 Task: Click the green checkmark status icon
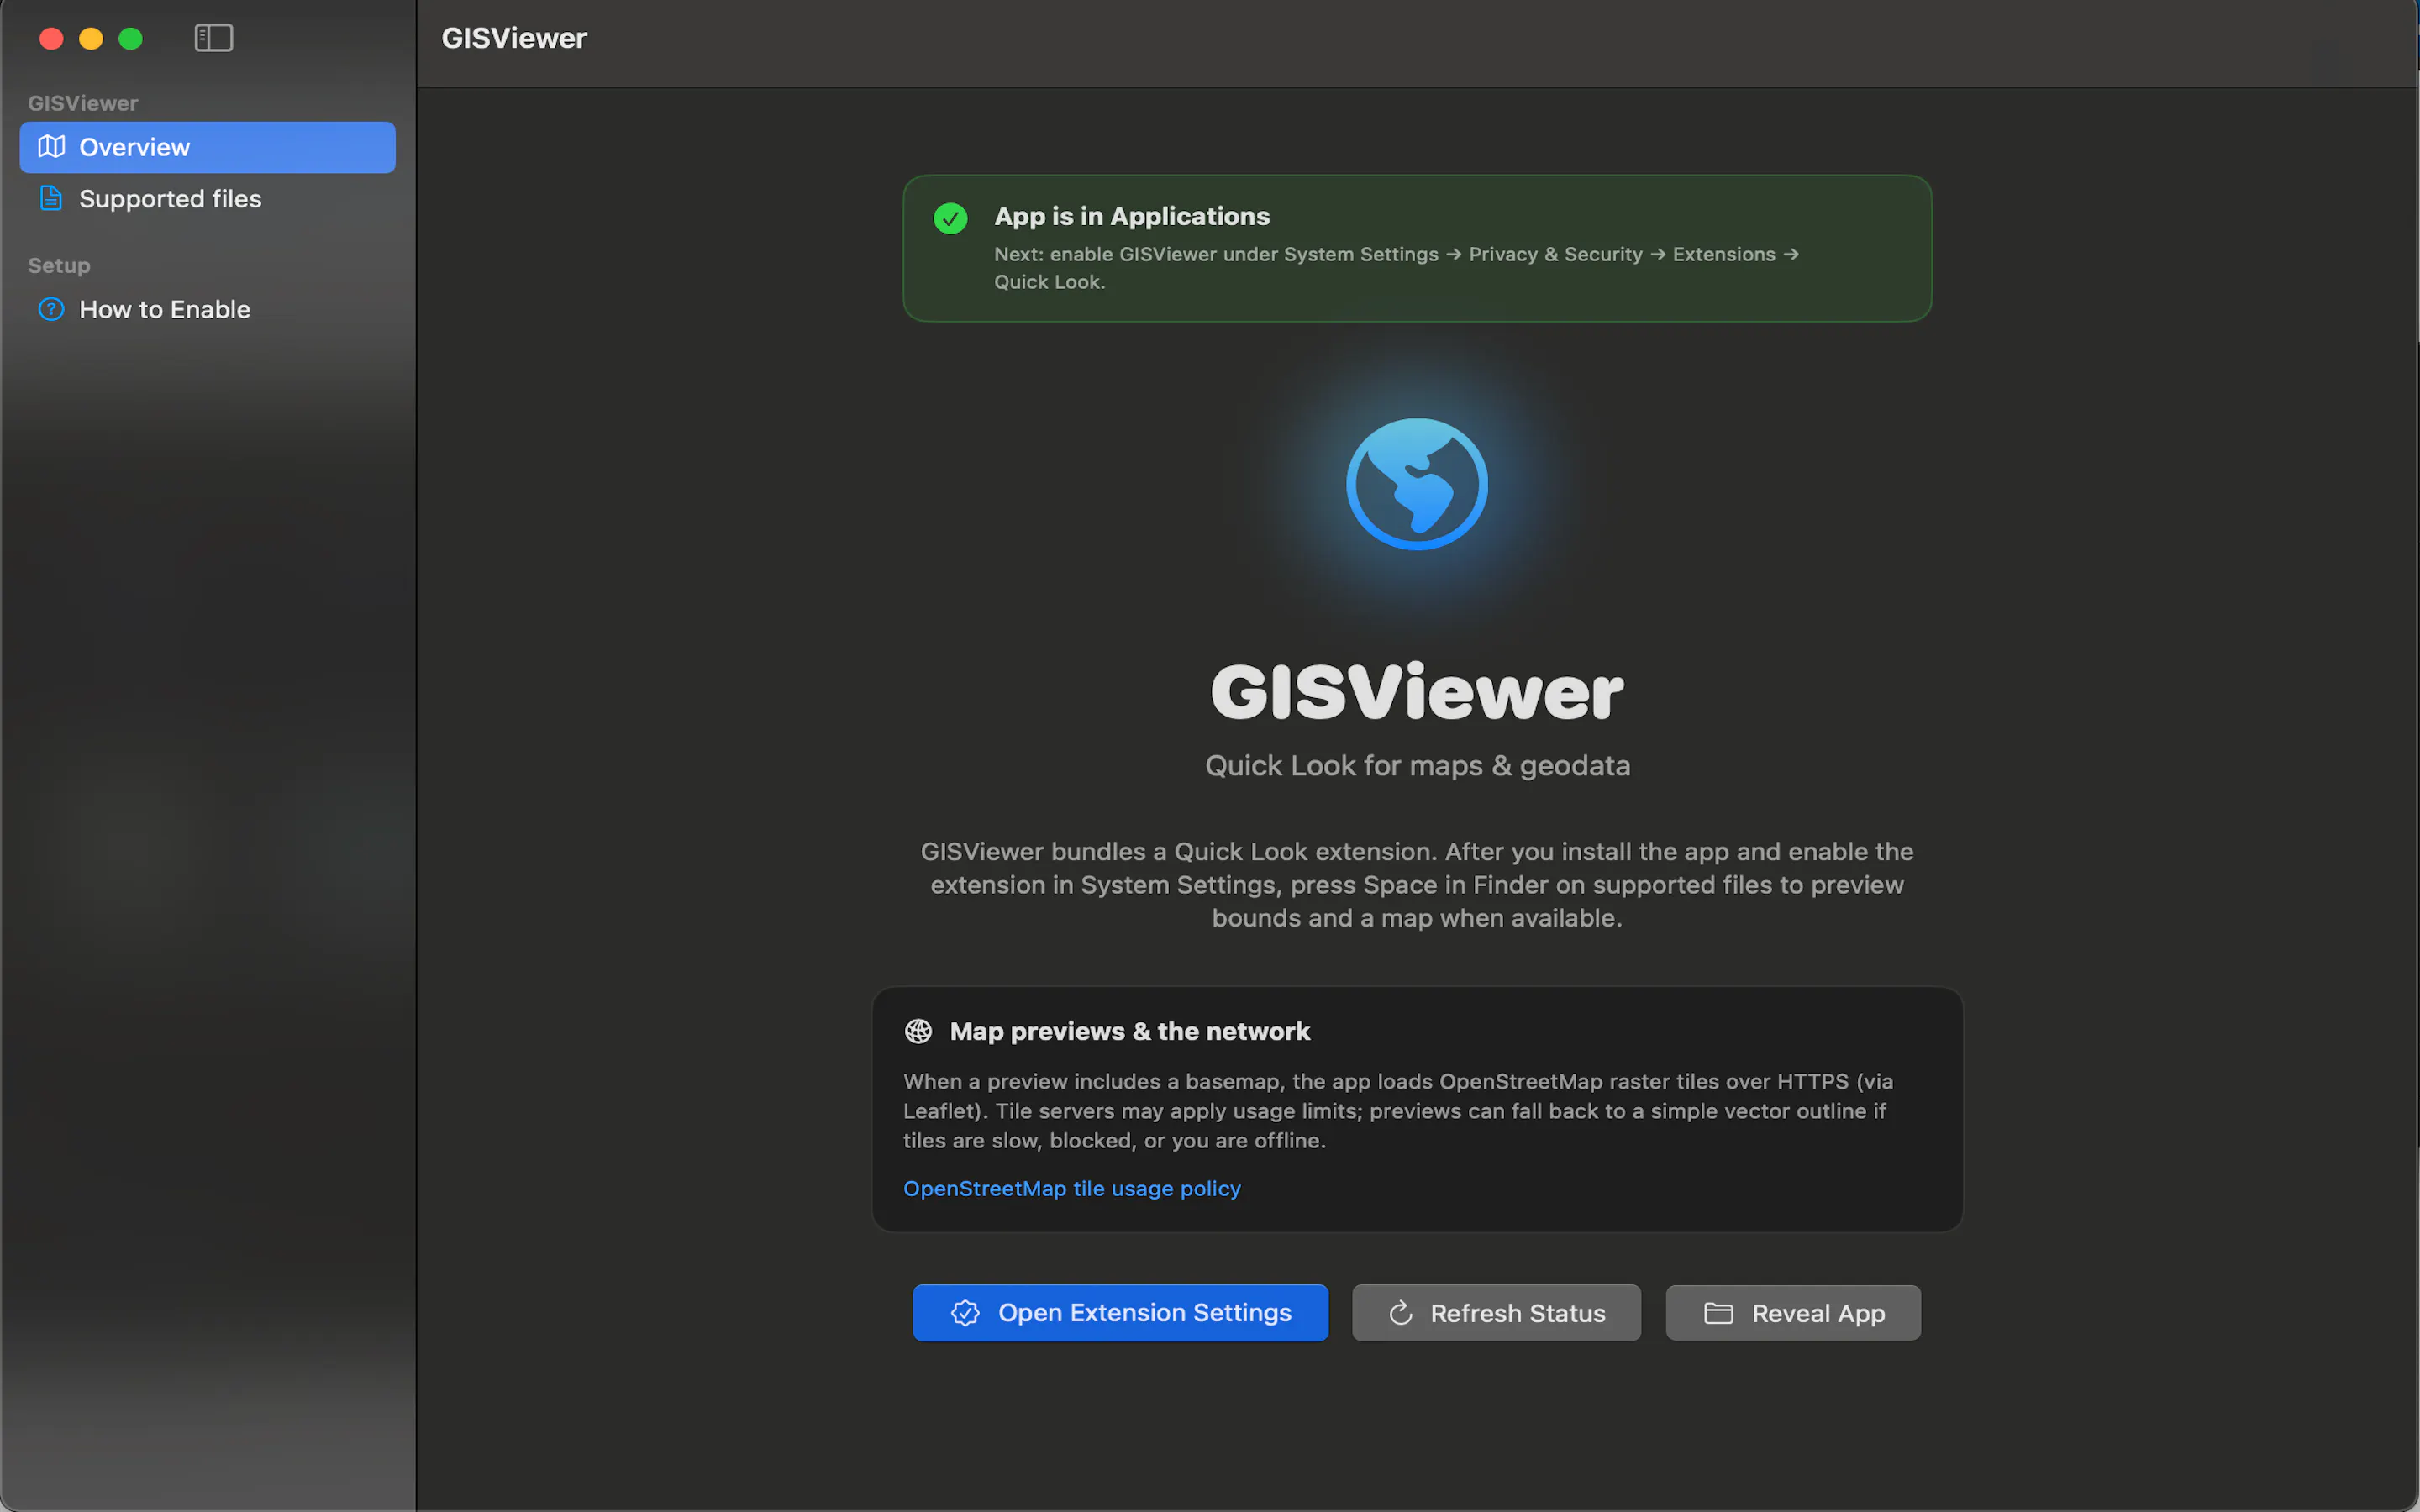[950, 218]
